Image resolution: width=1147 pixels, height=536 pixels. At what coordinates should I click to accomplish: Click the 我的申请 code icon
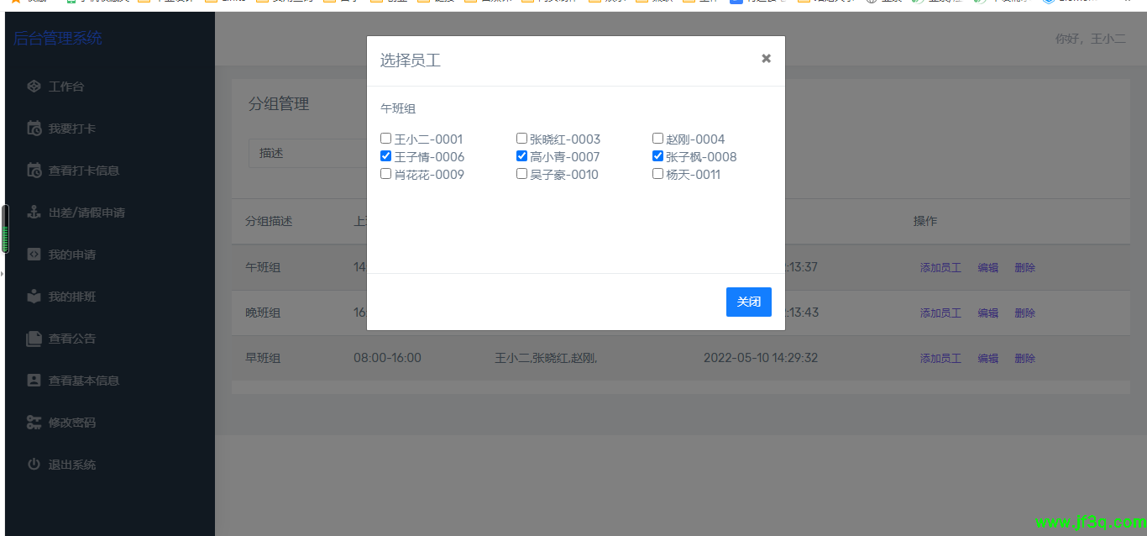coord(34,255)
